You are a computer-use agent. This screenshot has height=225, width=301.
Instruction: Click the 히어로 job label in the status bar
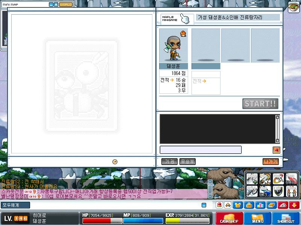point(40,215)
